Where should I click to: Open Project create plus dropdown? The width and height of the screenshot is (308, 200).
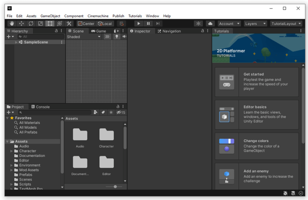10,112
